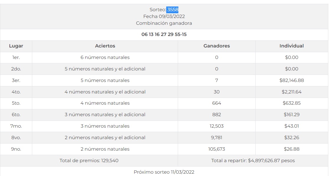Click the Lugar column header
Viewport: 331px width, 176px height.
[16, 46]
